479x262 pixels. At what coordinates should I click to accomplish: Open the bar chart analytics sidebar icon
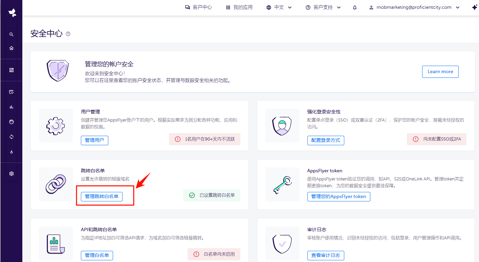11,107
